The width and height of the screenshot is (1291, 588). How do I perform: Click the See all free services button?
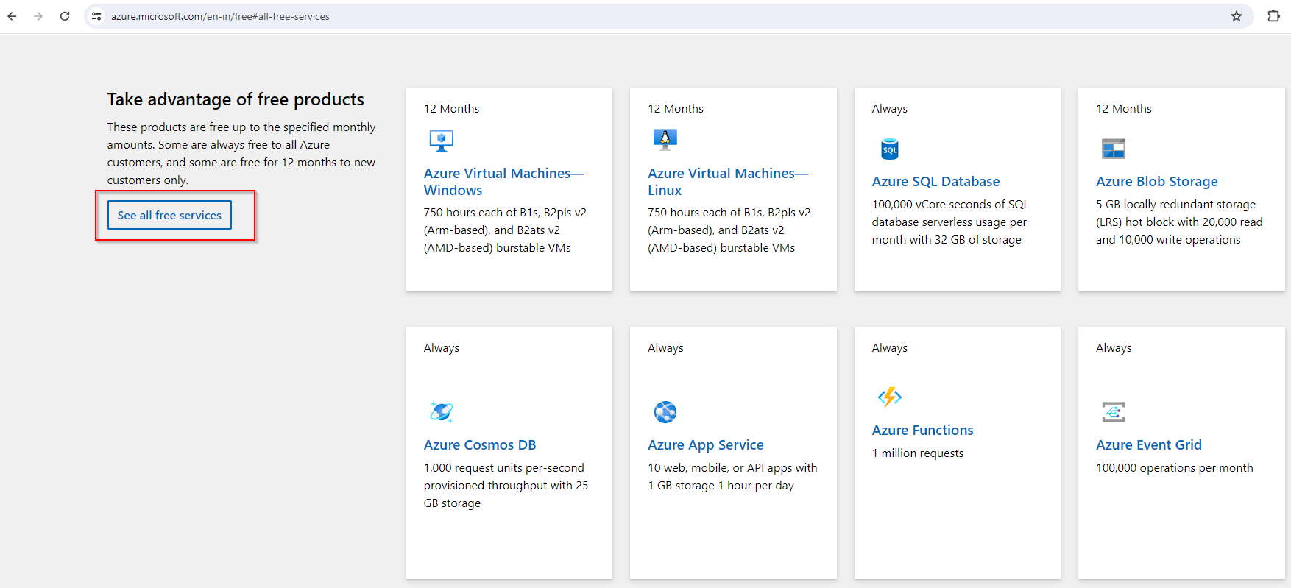coord(169,215)
